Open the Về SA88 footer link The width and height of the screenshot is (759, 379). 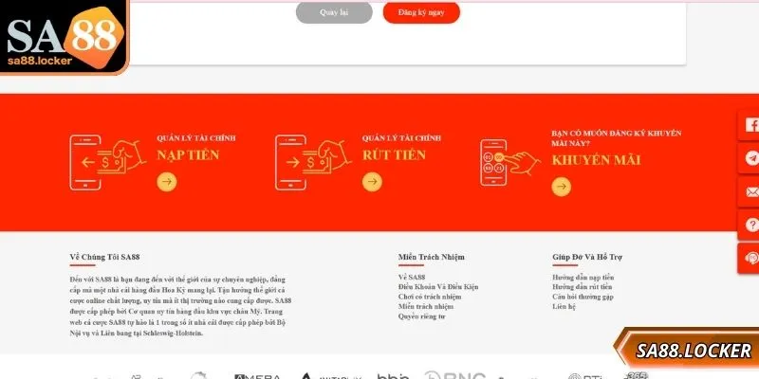412,278
